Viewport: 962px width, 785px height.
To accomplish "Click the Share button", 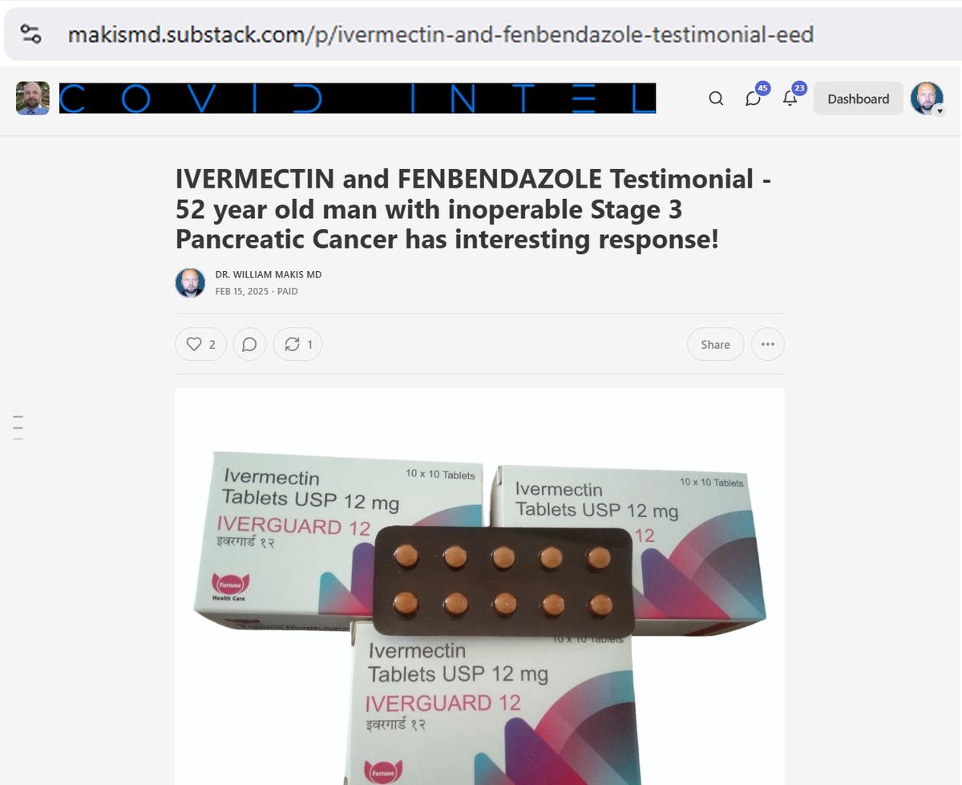I will tap(715, 344).
